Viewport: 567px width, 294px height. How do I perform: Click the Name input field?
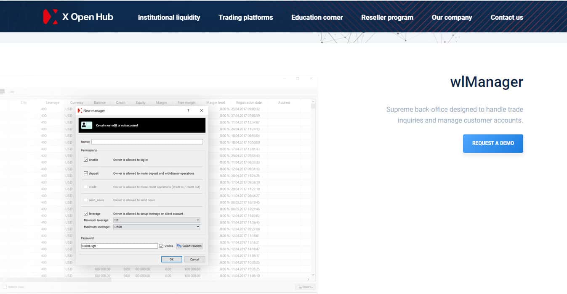[x=147, y=142]
